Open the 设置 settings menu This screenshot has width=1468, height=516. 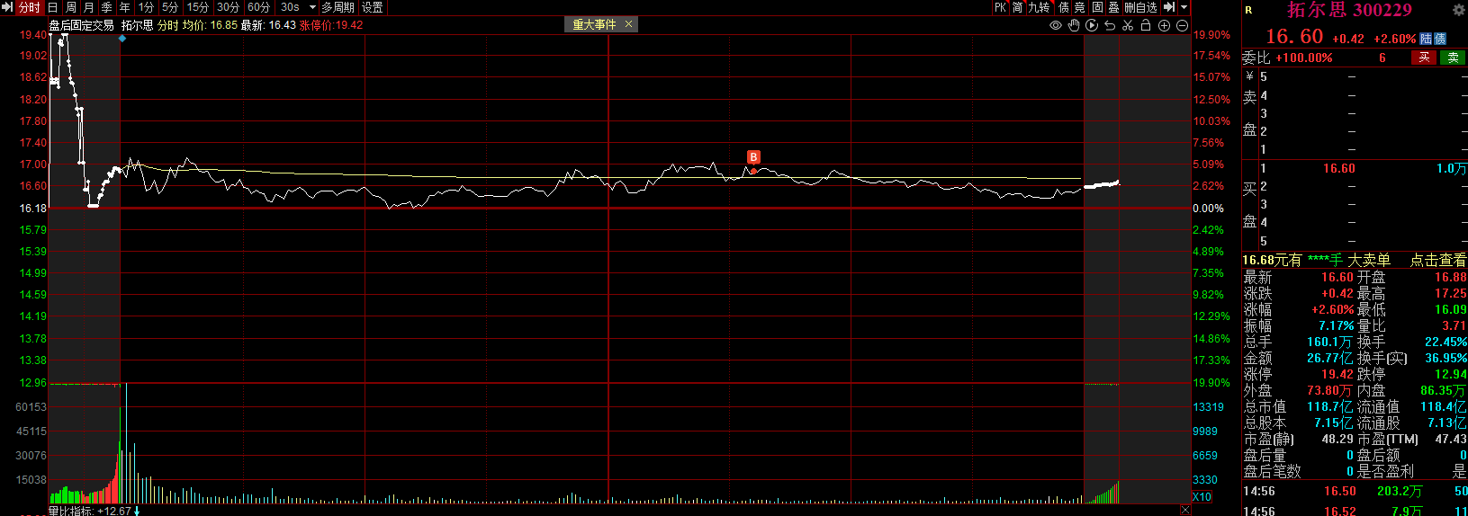[x=372, y=7]
